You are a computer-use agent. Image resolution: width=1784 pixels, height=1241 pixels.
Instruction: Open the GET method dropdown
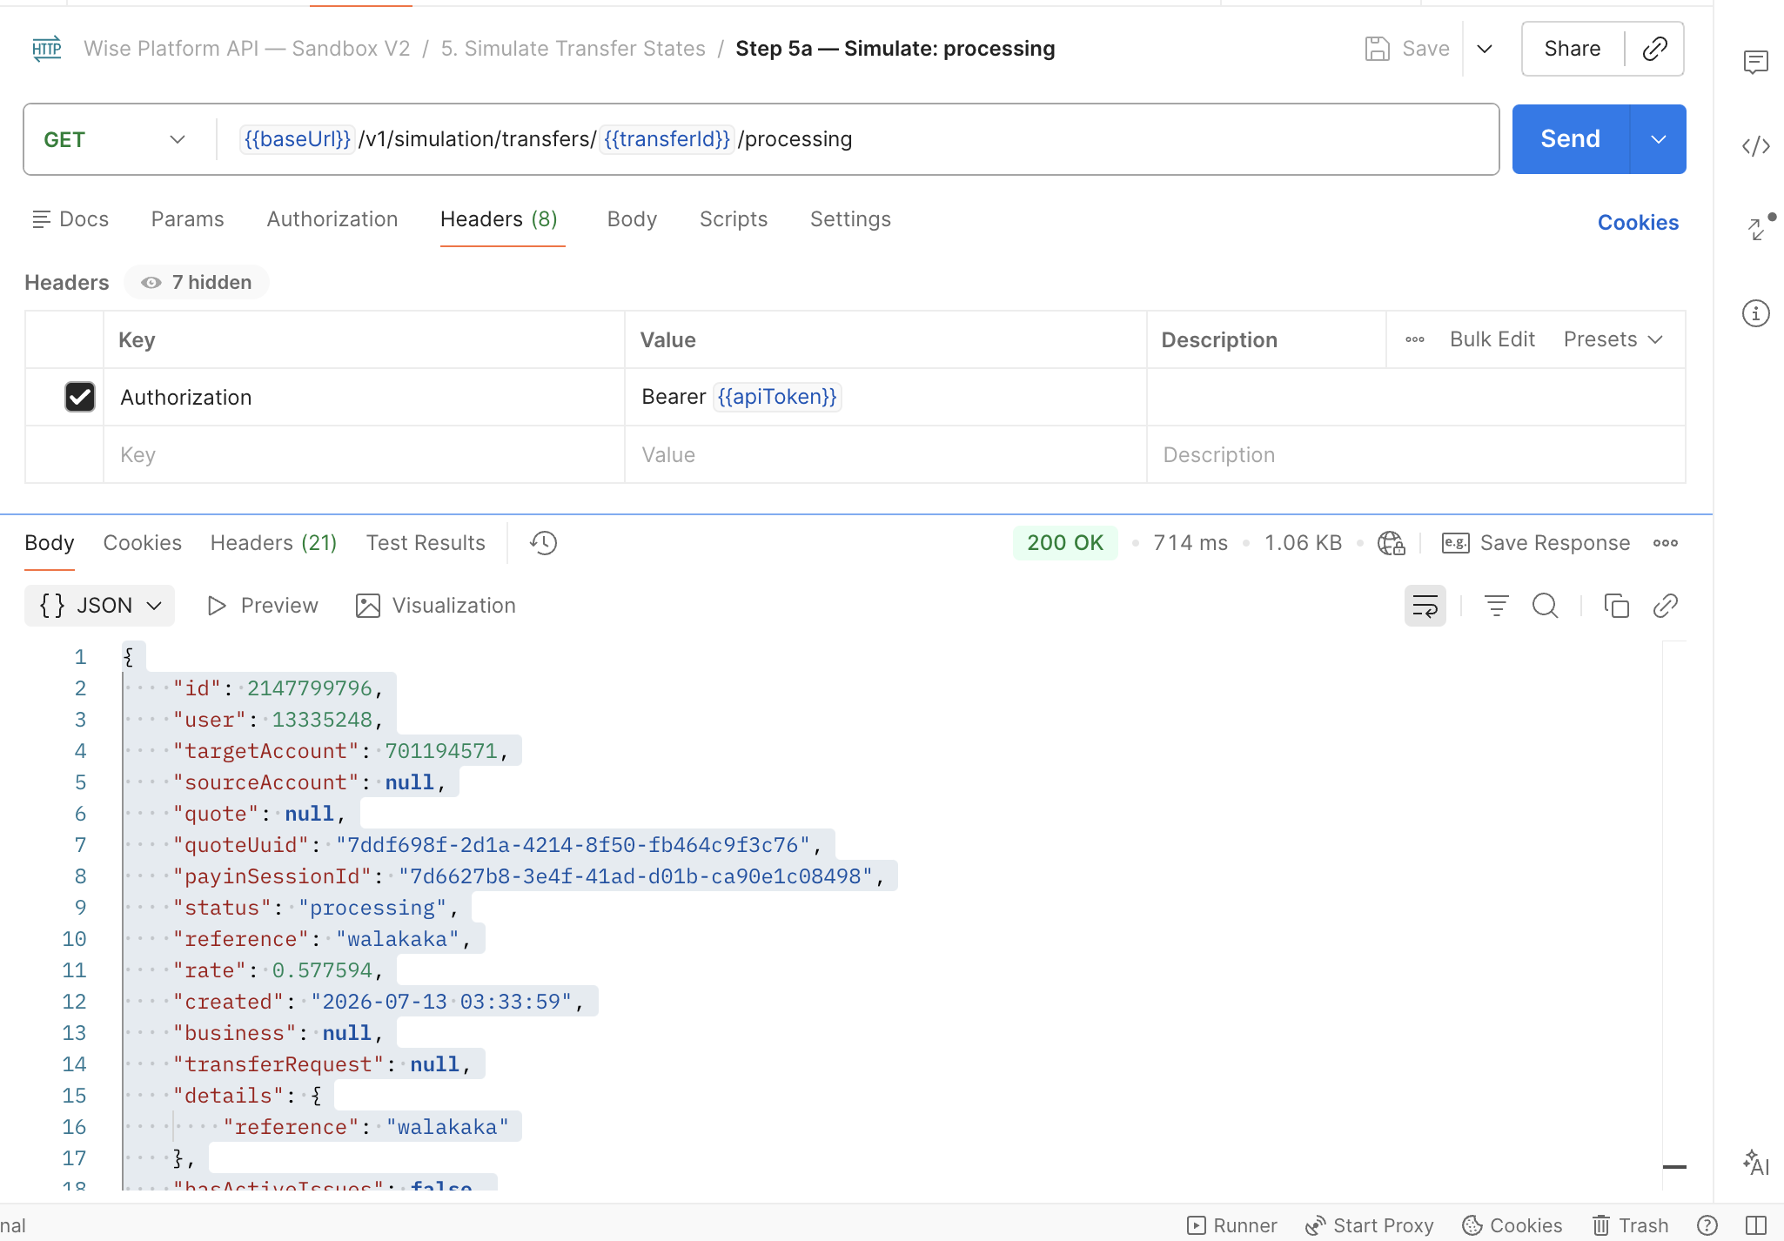click(115, 139)
